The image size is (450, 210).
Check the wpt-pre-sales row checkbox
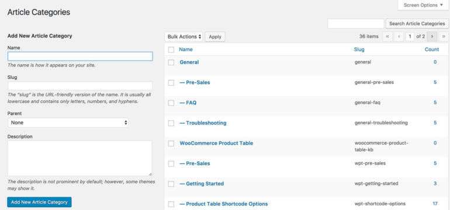point(171,164)
